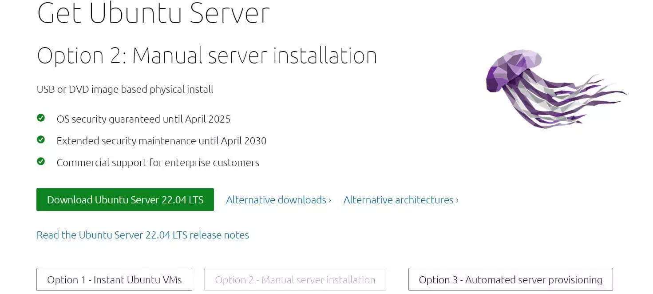Click 'Commercial support for enterprise customers' text
Image resolution: width=653 pixels, height=294 pixels.
158,163
